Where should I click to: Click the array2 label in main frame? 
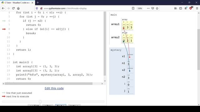115,37
